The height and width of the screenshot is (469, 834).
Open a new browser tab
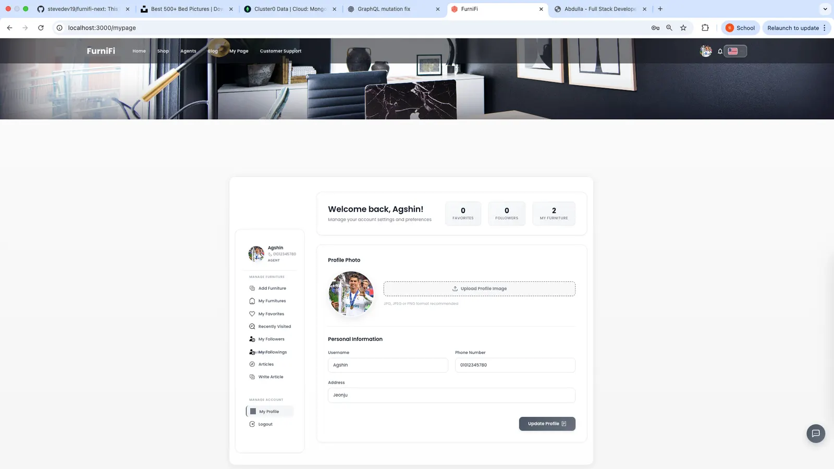(x=660, y=9)
